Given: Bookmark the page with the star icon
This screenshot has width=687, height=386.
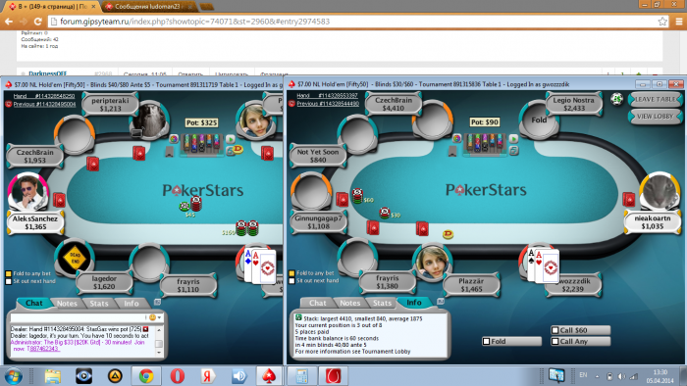Looking at the screenshot, I should click(662, 22).
